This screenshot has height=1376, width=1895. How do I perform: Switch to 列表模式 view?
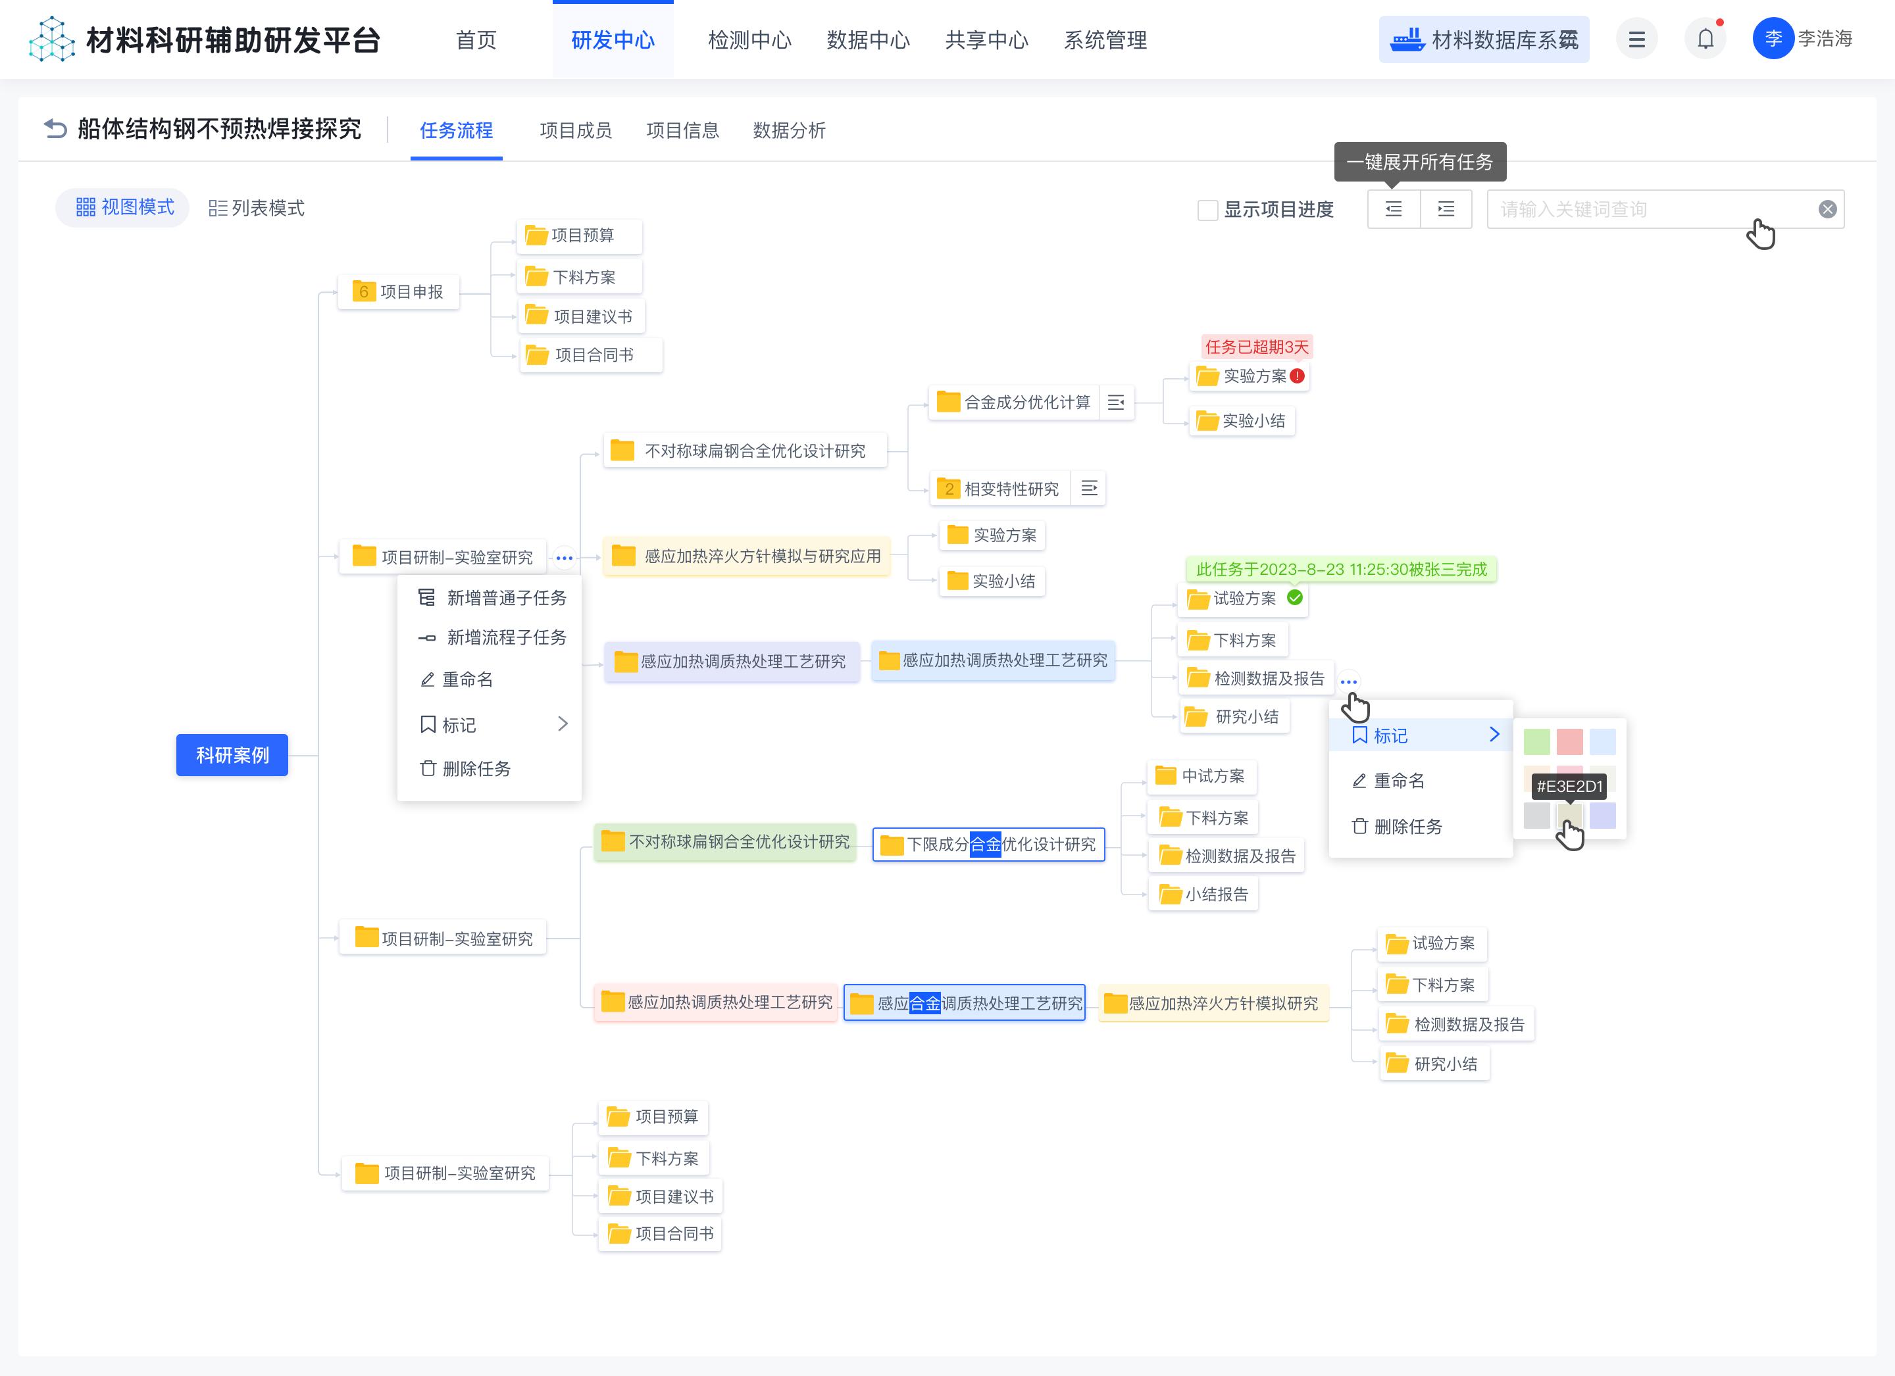(x=256, y=208)
